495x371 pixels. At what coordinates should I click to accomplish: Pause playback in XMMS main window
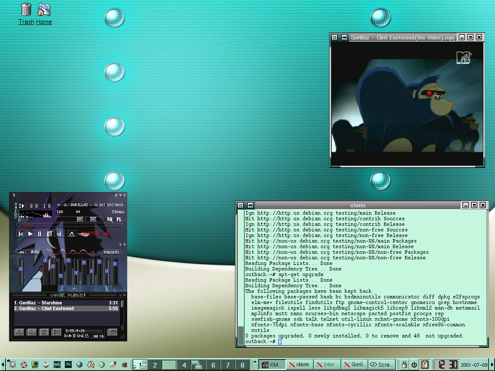click(x=40, y=234)
